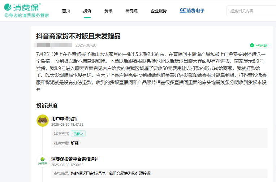276x182 pixels.
Task: Click the 用户申请完结 progress entry
Action: [64, 119]
